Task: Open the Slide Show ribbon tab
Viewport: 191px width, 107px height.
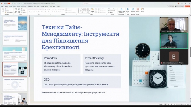Action: tap(37, 7)
